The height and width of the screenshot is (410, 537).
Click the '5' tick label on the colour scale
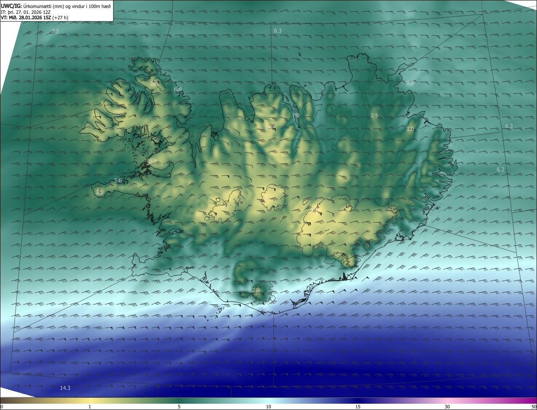(x=179, y=407)
